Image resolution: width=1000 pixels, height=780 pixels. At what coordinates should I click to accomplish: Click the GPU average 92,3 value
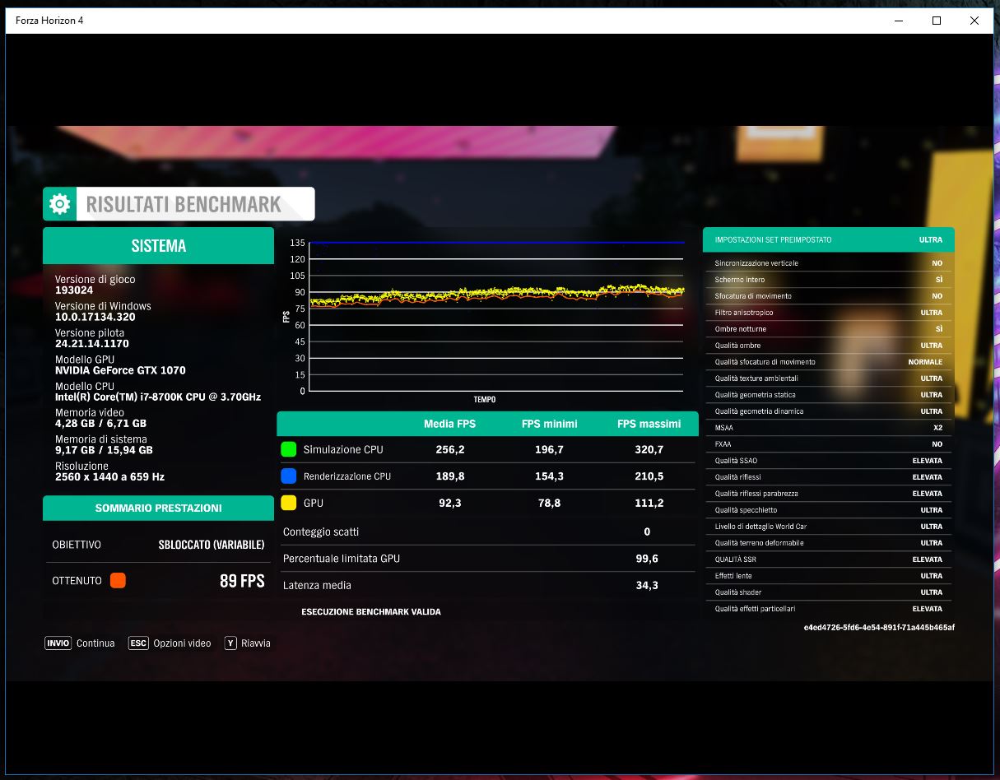tap(449, 503)
